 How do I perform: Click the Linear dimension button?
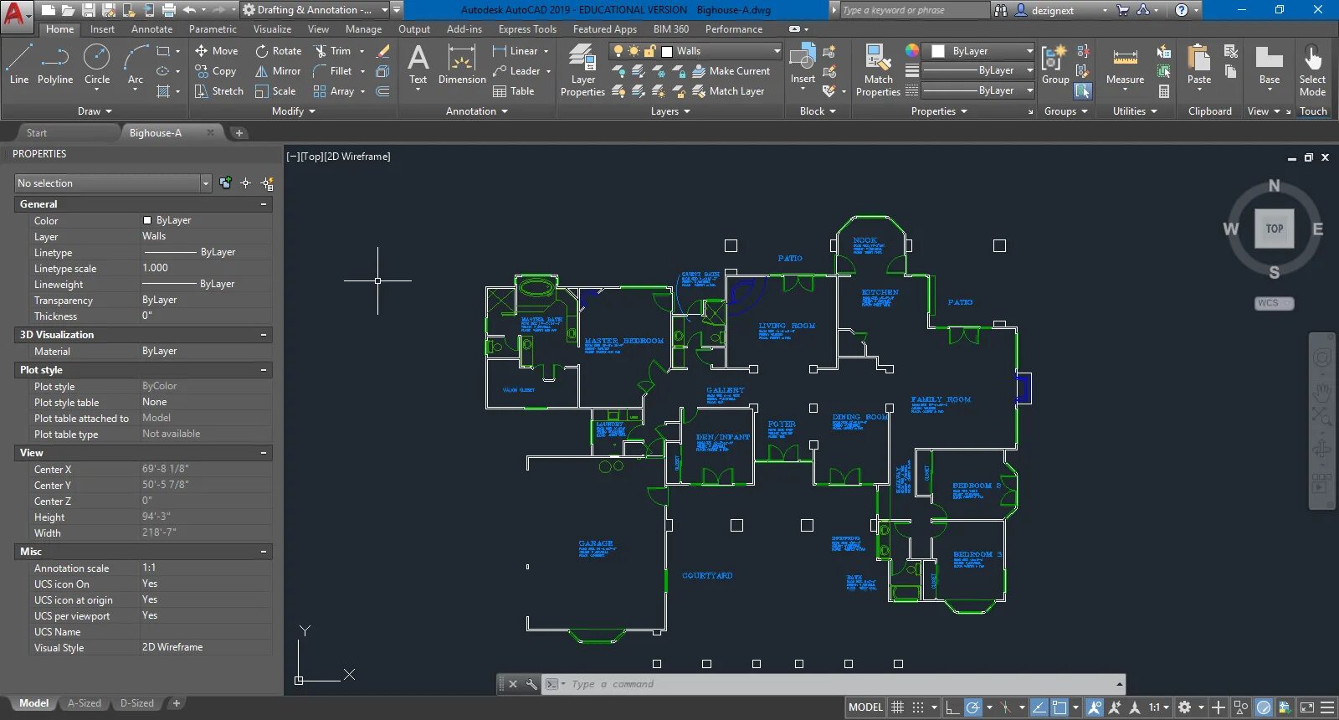point(516,51)
